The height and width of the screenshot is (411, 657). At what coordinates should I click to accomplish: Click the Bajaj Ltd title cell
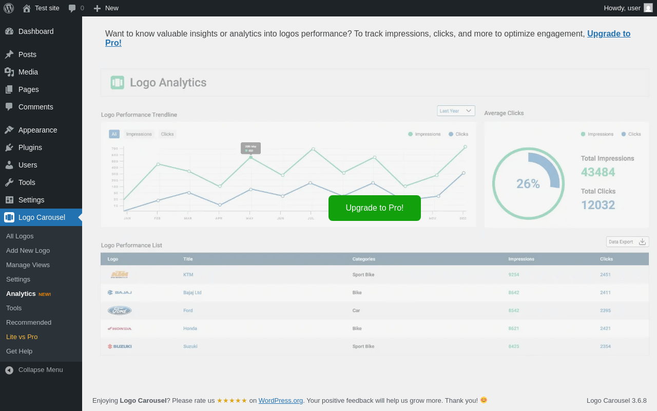coord(192,293)
